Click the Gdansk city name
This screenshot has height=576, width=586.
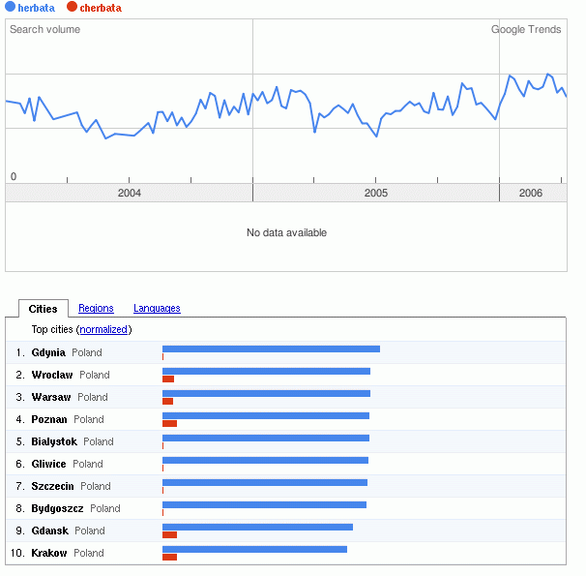[x=50, y=531]
